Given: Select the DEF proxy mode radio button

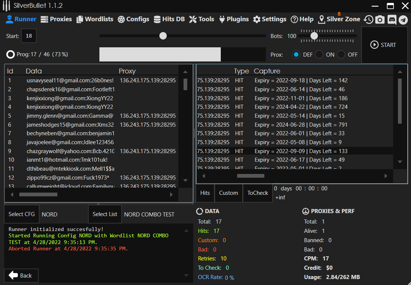Looking at the screenshot, I should pyautogui.click(x=296, y=54).
